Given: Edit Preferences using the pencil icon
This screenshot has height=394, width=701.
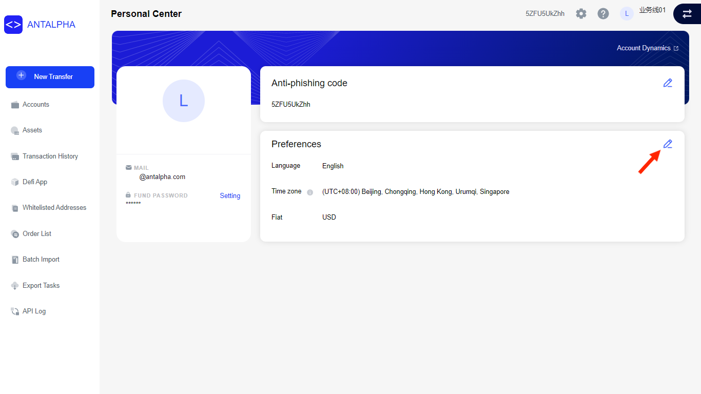Looking at the screenshot, I should pyautogui.click(x=668, y=144).
